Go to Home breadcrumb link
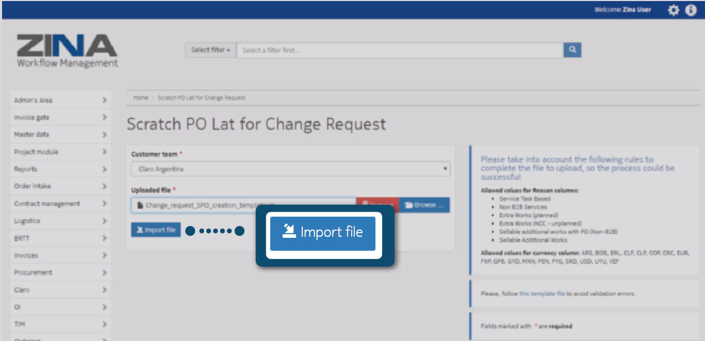The width and height of the screenshot is (705, 341). (141, 98)
